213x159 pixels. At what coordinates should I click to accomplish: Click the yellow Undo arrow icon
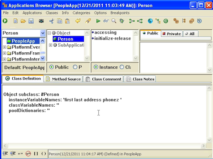pyautogui.click(x=78, y=21)
